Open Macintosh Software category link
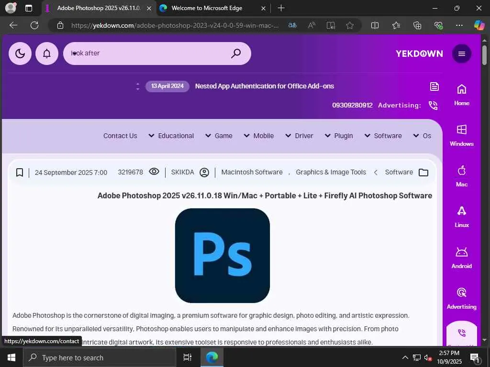This screenshot has height=367, width=490. 252,172
